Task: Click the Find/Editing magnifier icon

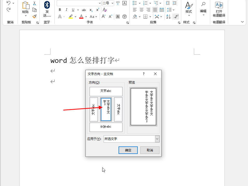Action: 203,4
